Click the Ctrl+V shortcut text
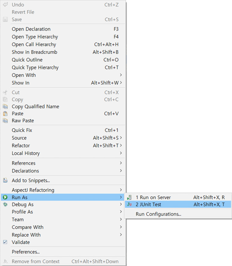This screenshot has width=232, height=266. [111, 113]
